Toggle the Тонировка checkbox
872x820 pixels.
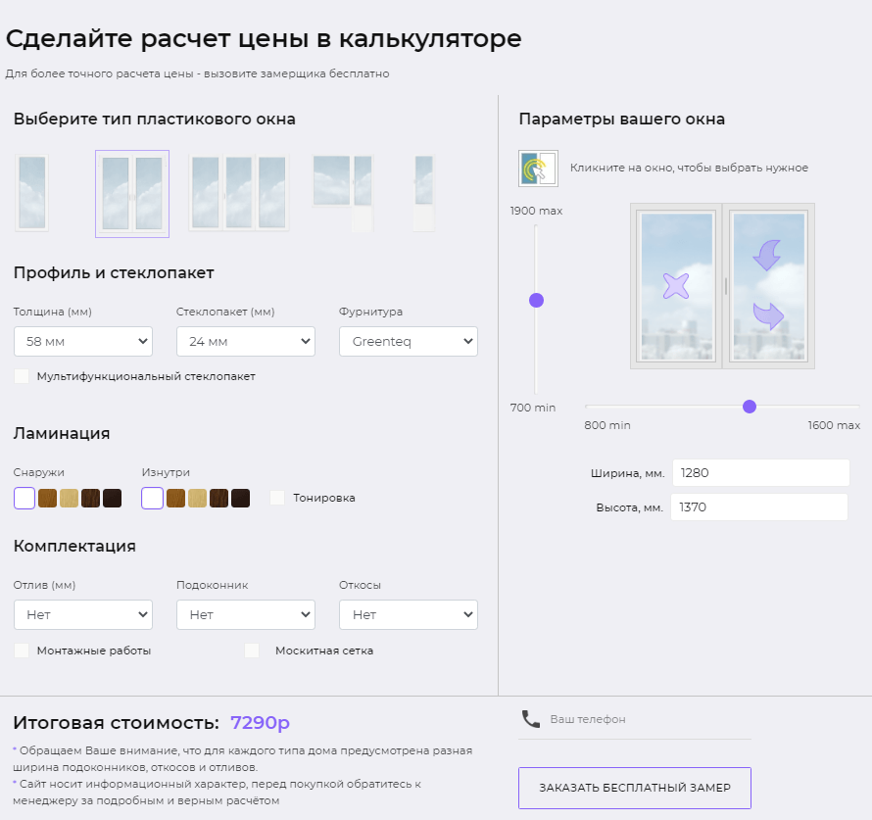(x=277, y=498)
